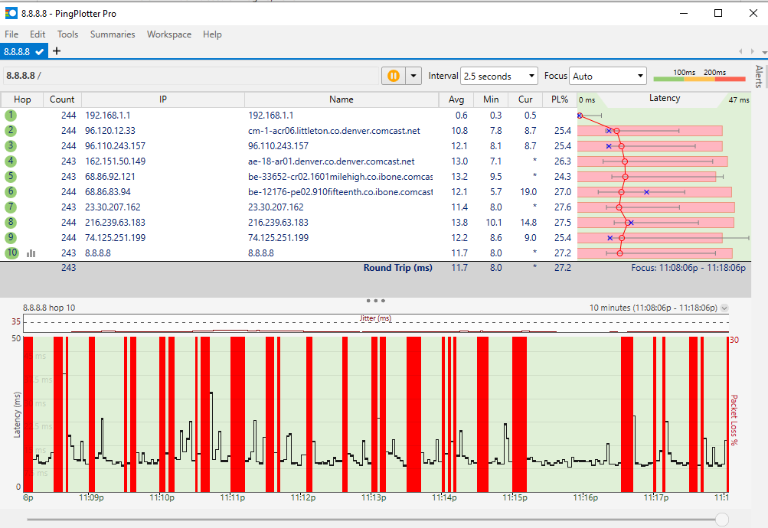This screenshot has height=528, width=768.
Task: Click the Hop column header
Action: (x=22, y=99)
